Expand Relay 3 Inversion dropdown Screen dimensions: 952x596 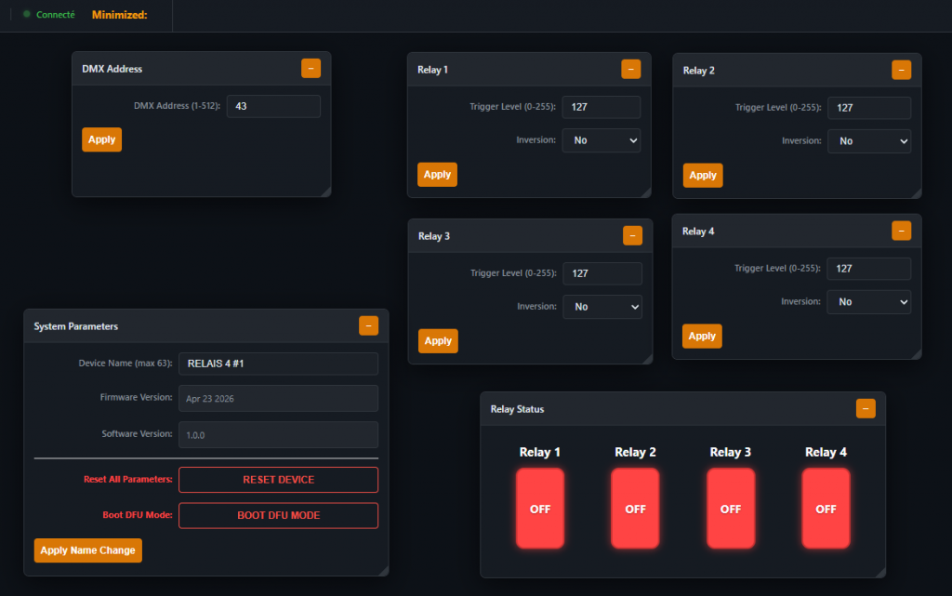click(x=602, y=307)
